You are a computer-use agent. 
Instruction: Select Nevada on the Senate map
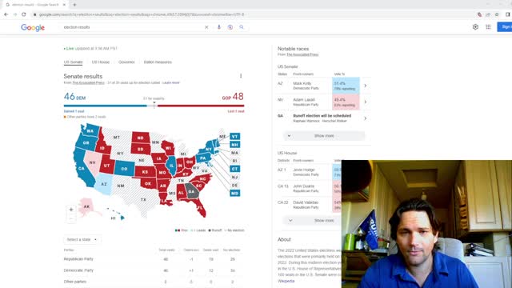93,162
